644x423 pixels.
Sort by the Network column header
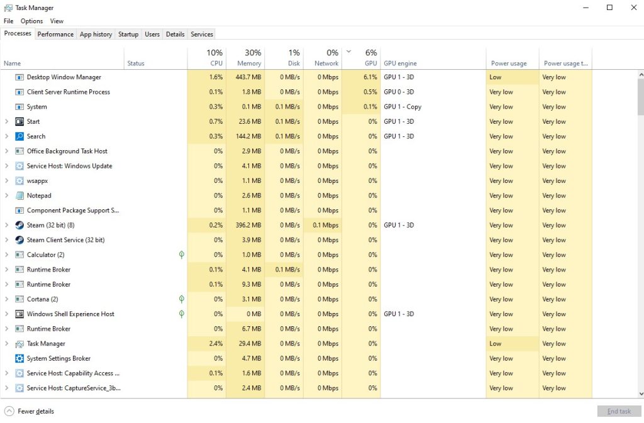tap(323, 58)
